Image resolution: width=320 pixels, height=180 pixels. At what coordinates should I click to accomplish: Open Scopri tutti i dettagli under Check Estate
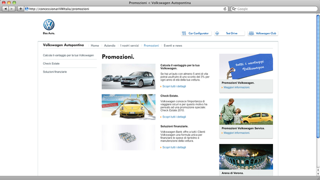click(x=174, y=116)
